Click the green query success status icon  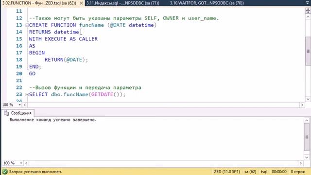click(5, 172)
